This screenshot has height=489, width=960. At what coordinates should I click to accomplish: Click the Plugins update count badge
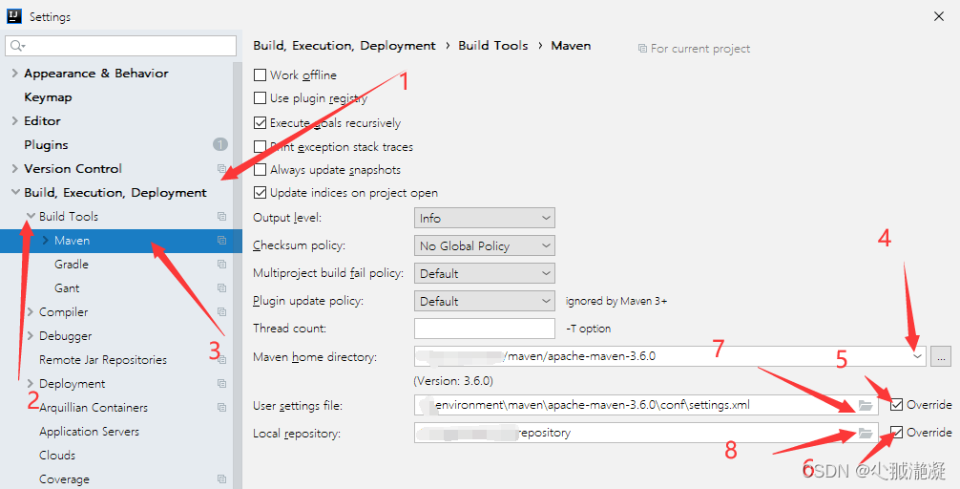click(220, 144)
